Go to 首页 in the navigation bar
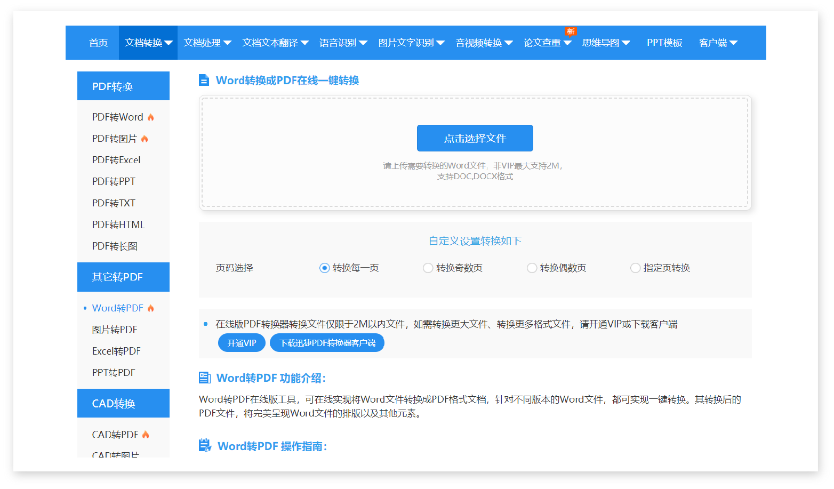Image resolution: width=834 pixels, height=489 pixels. [x=98, y=43]
